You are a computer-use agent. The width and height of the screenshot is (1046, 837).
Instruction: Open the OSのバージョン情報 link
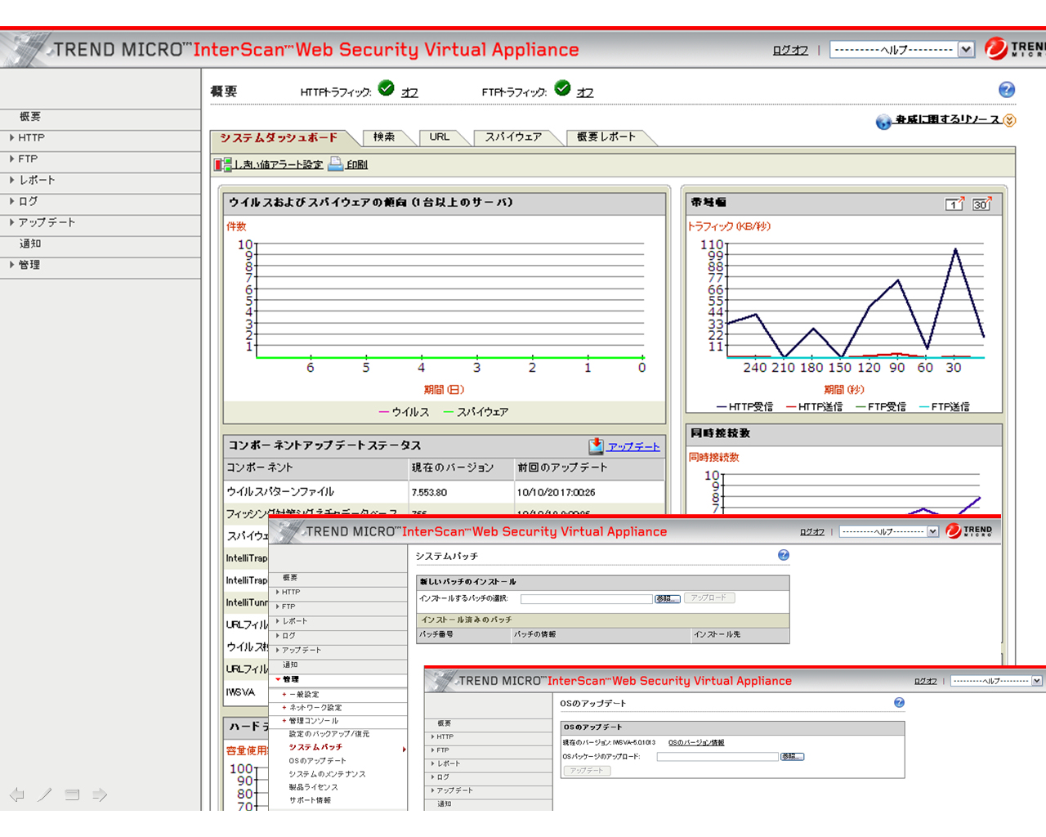(x=696, y=742)
